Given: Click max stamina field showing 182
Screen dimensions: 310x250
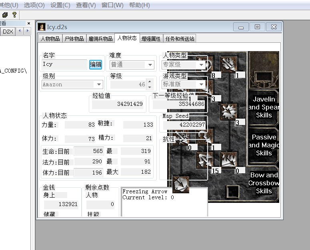Looking at the screenshot, I should [x=136, y=172].
